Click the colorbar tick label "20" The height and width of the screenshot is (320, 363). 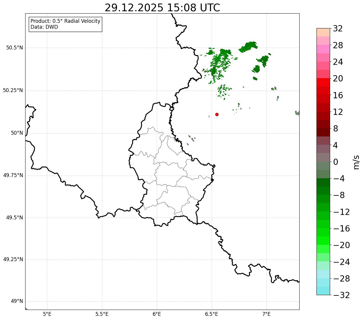(x=338, y=79)
